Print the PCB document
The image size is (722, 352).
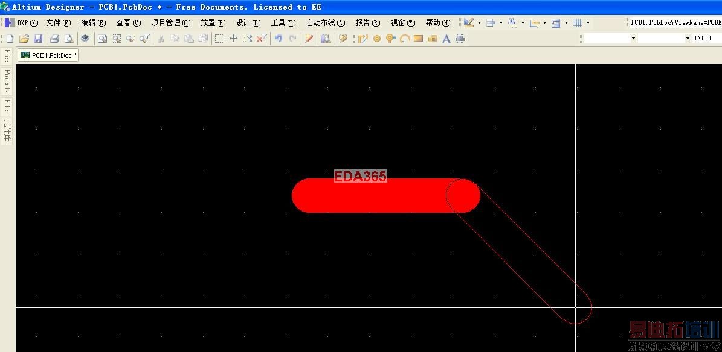pos(54,39)
